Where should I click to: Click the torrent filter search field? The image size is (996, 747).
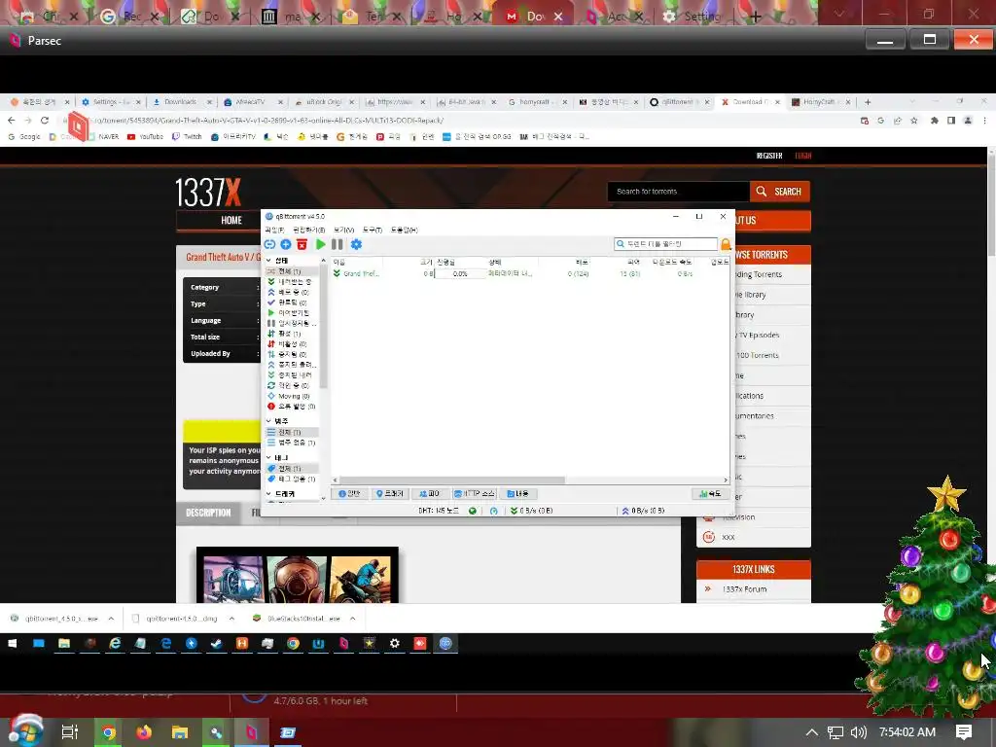pyautogui.click(x=665, y=244)
